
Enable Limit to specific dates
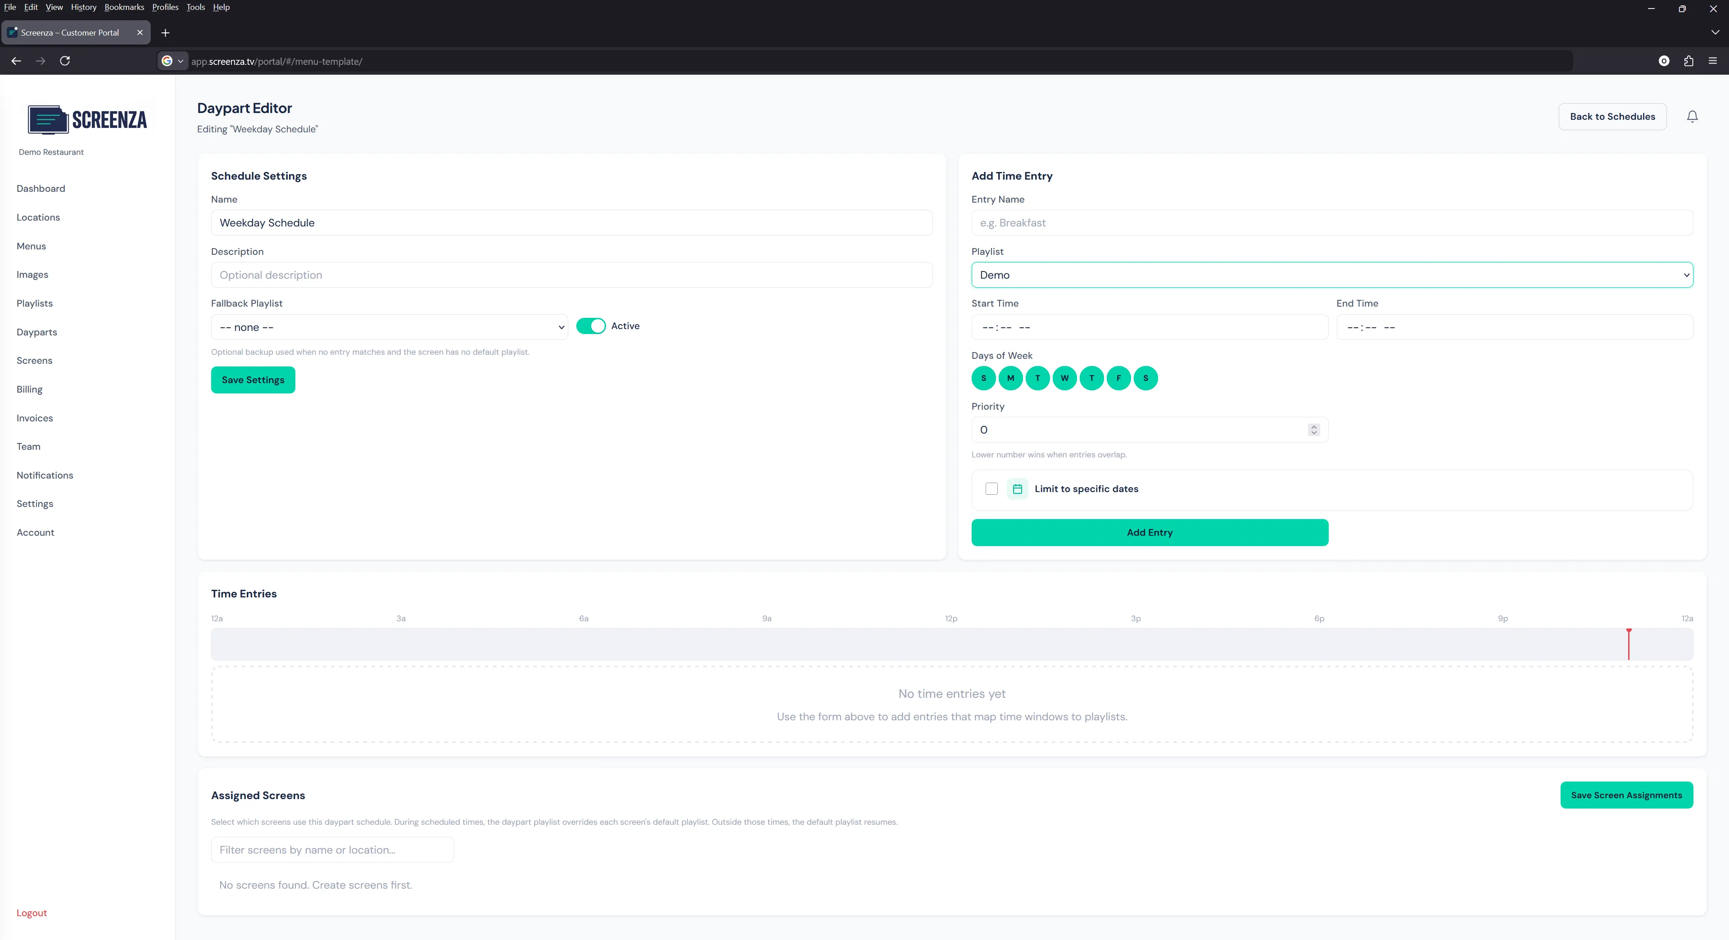click(x=991, y=489)
